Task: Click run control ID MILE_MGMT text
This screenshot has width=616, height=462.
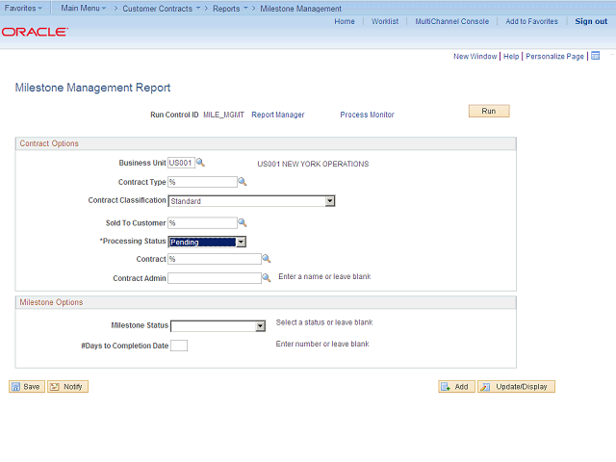Action: [x=223, y=115]
